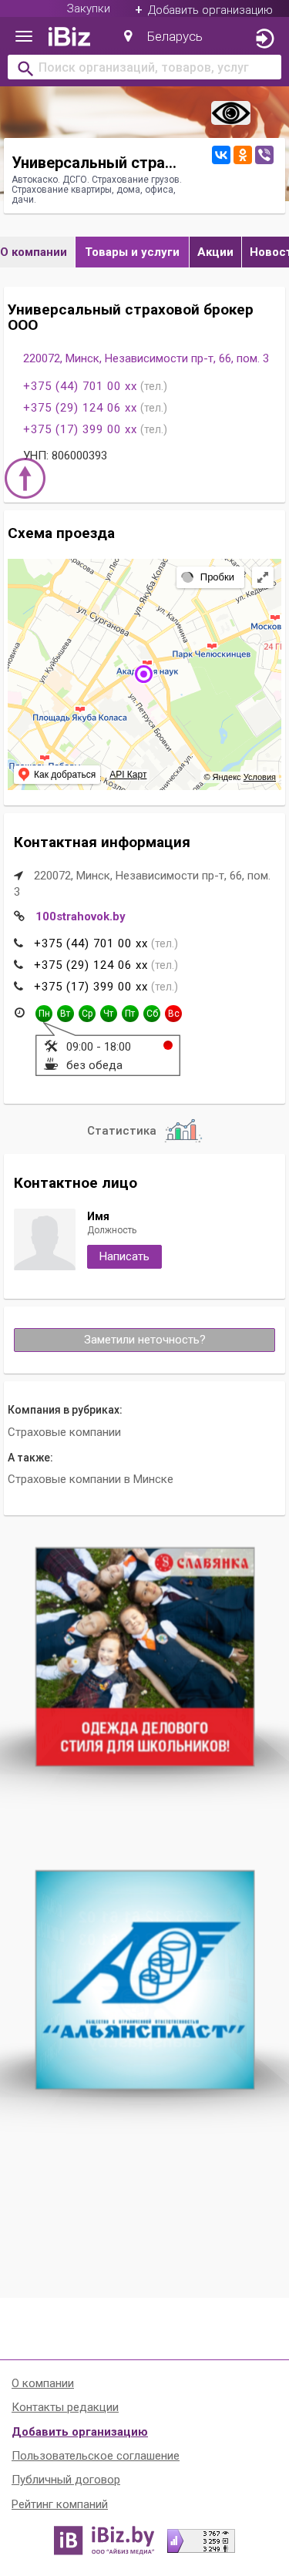Expand the map to fullscreen
This screenshot has height=2576, width=289.
262,577
